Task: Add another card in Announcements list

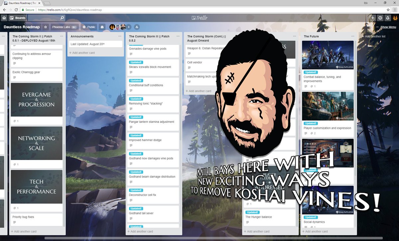Action: coord(82,53)
